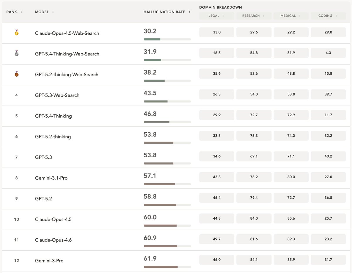The width and height of the screenshot is (352, 273).
Task: Select model name Claude-Opus-4.6
Action: [53, 240]
